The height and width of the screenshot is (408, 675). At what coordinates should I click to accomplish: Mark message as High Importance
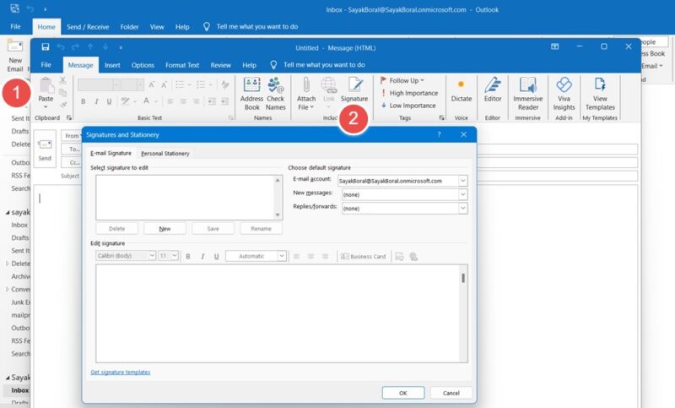pyautogui.click(x=409, y=93)
